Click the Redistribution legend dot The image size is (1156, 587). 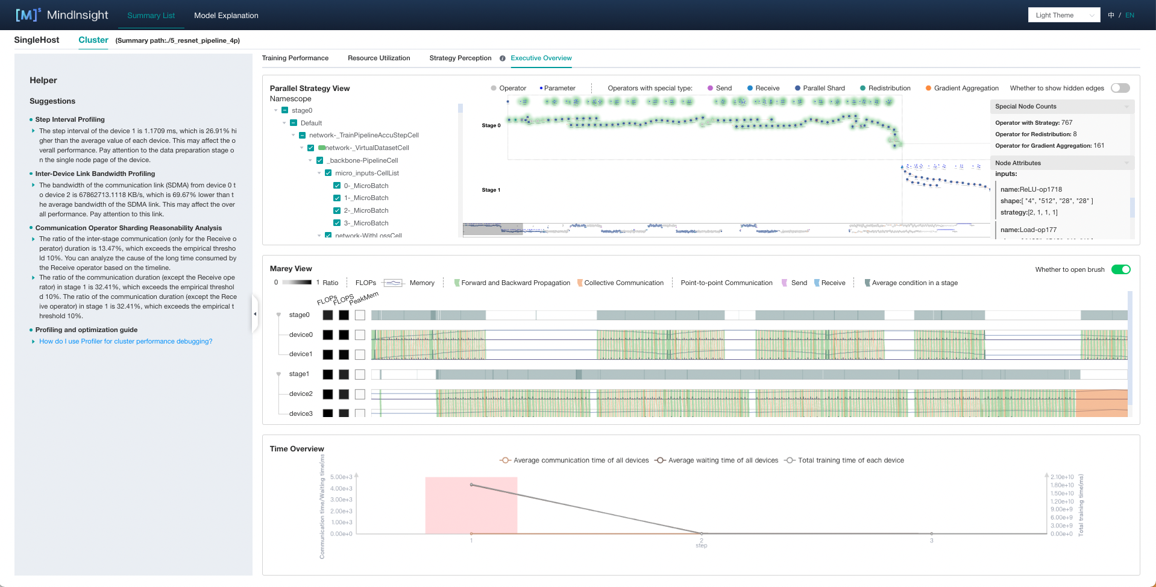coord(862,88)
